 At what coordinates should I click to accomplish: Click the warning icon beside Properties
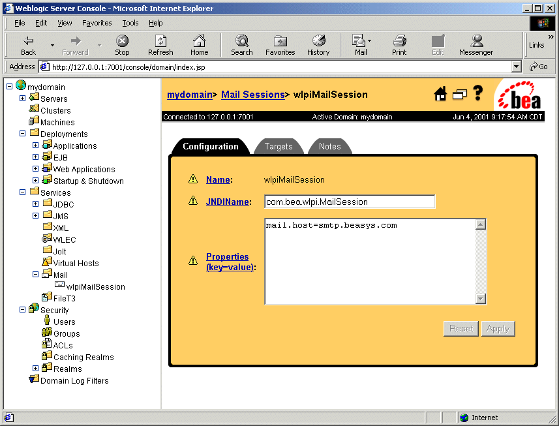coord(193,260)
